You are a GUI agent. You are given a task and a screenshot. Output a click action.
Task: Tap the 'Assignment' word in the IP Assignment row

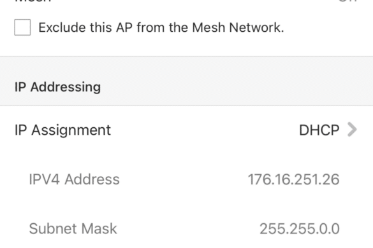coord(71,130)
